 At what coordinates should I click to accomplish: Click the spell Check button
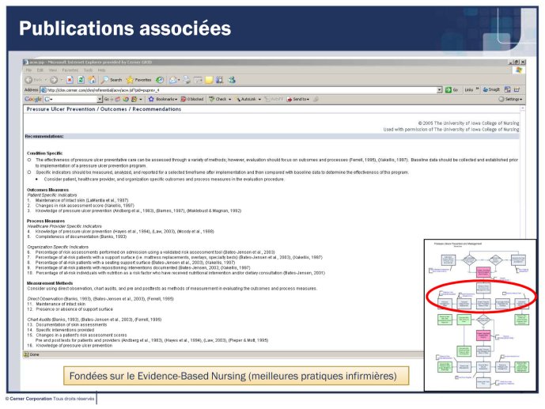click(x=218, y=99)
